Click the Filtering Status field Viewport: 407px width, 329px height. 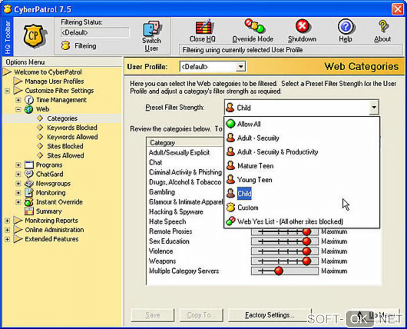pos(95,32)
